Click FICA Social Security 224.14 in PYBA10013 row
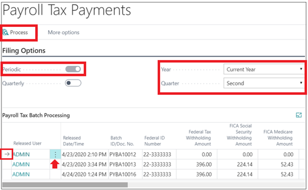 tap(245, 164)
